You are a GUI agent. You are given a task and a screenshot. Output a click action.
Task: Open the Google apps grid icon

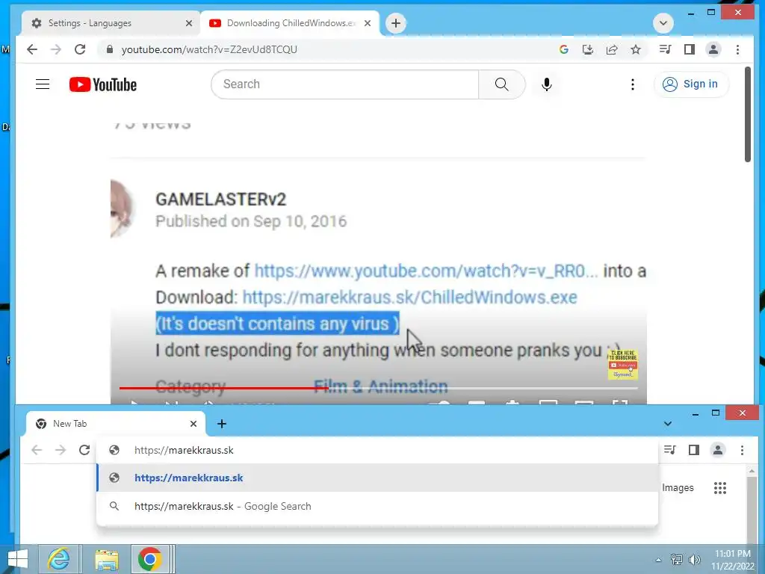(x=720, y=487)
